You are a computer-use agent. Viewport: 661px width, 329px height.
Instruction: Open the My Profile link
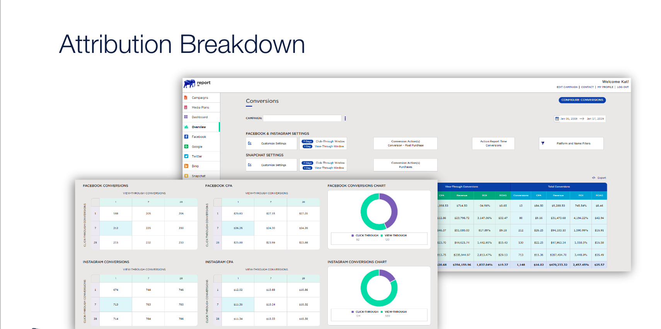(x=605, y=87)
